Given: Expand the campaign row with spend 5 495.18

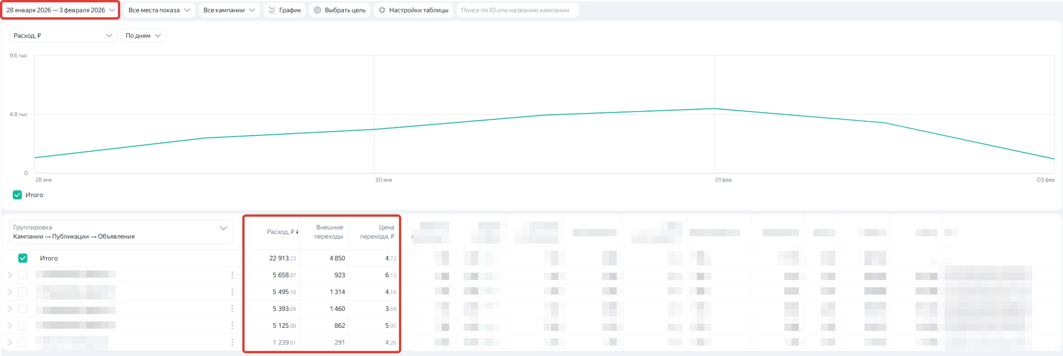Looking at the screenshot, I should click(10, 292).
